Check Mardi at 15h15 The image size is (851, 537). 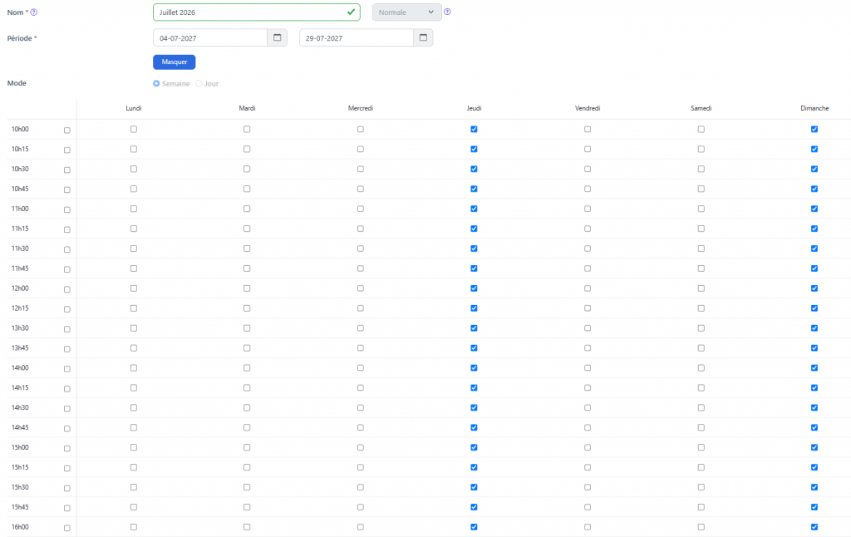[247, 467]
